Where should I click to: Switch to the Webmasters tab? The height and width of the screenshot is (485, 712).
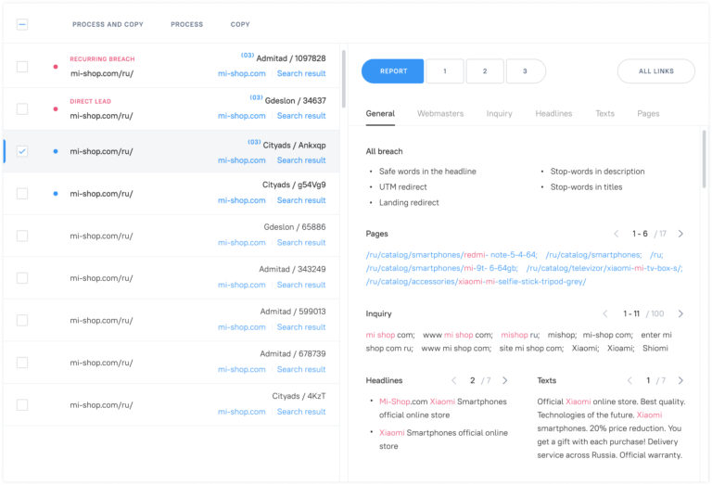(x=440, y=113)
